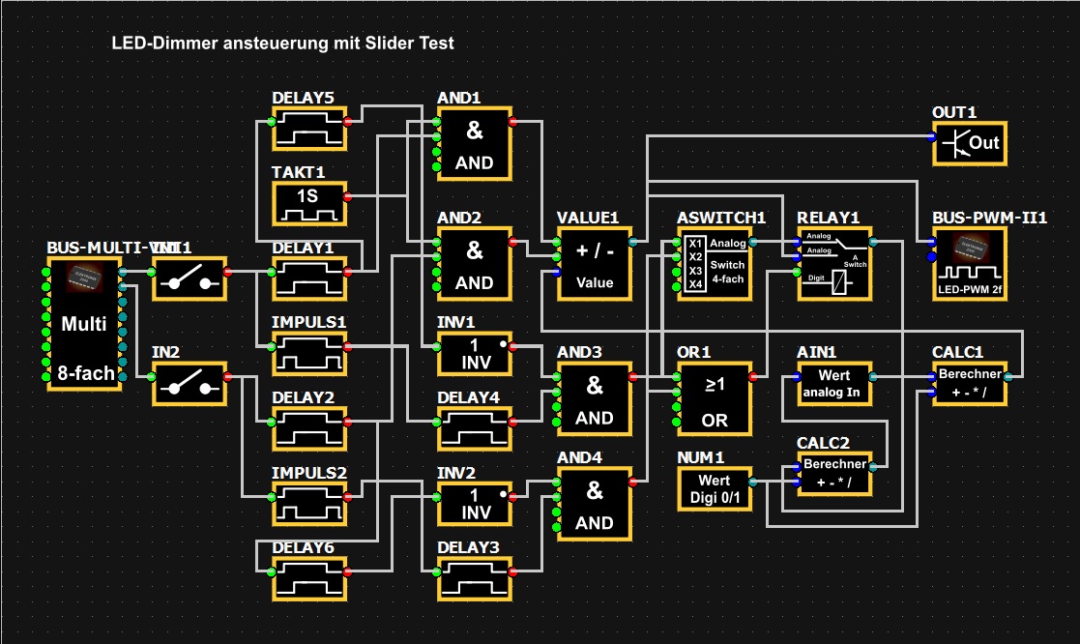Screen dimensions: 1080x644
Task: Select the RELAY1 relay block
Action: coord(833,265)
